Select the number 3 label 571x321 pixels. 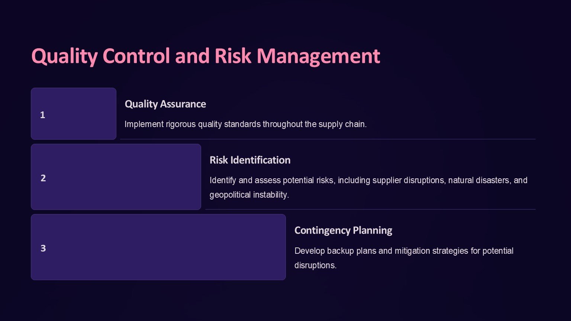click(43, 249)
